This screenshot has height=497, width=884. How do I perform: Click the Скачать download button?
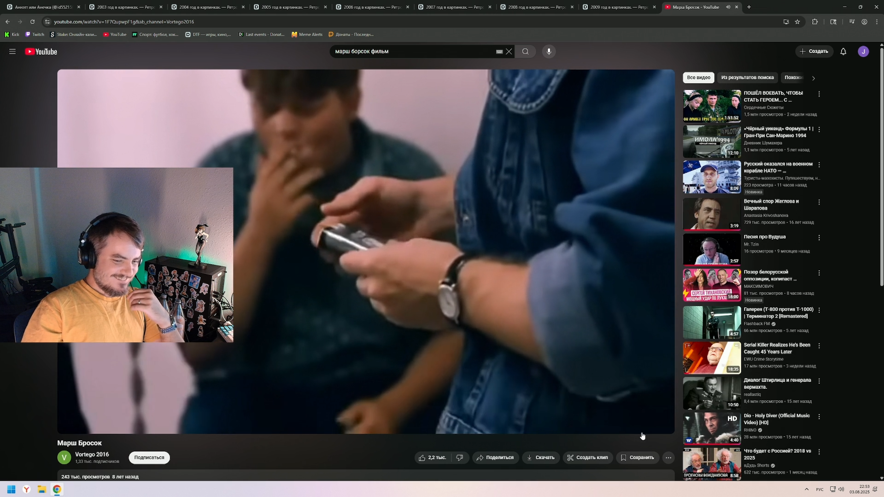[540, 457]
